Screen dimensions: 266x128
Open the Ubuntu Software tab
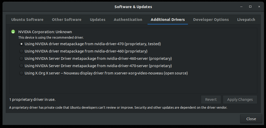pos(27,20)
